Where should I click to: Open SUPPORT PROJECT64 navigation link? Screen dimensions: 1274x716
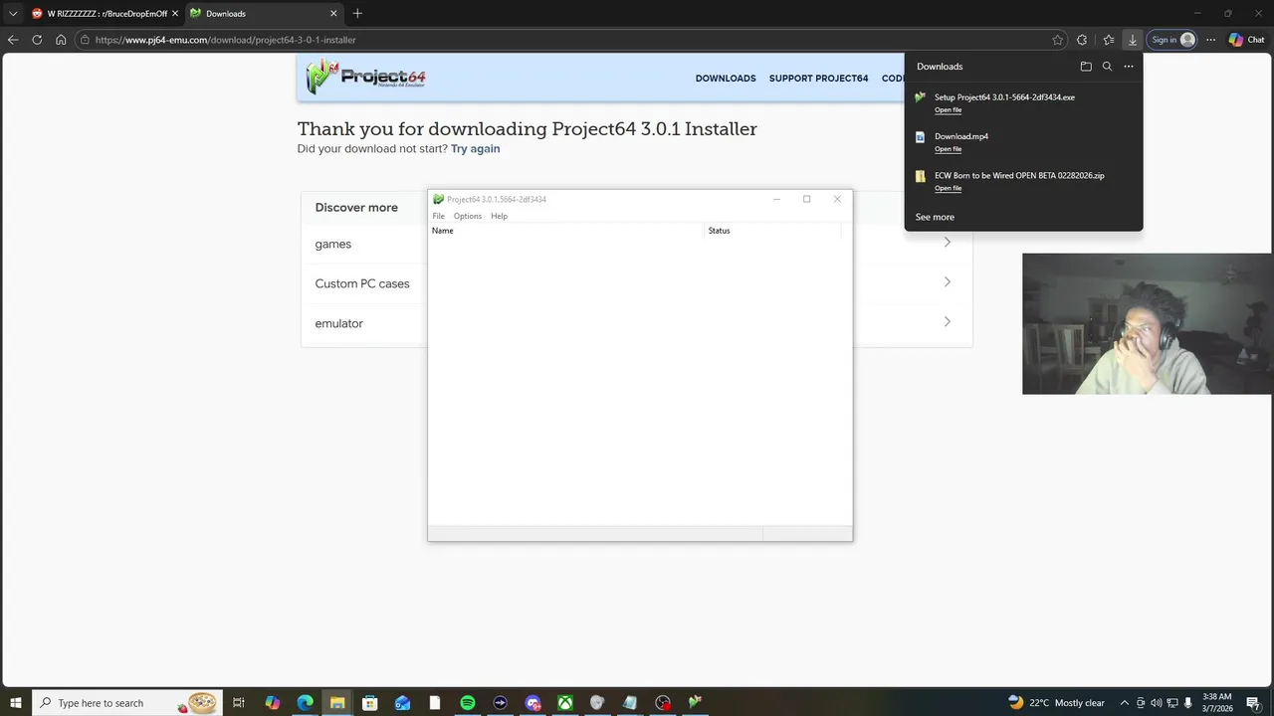(818, 79)
